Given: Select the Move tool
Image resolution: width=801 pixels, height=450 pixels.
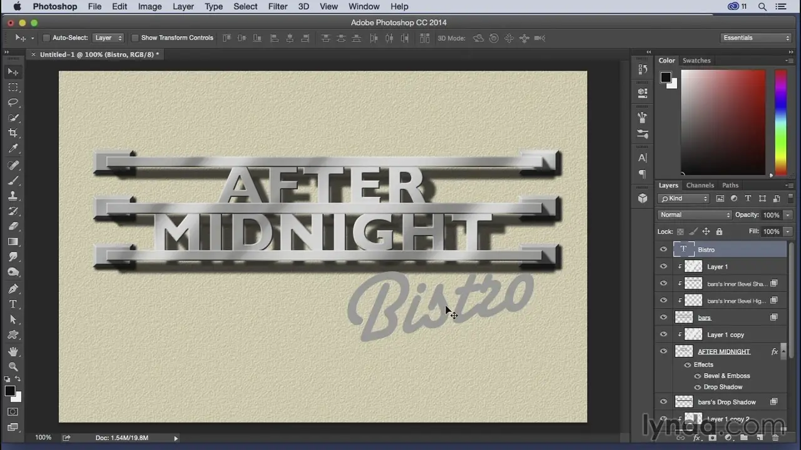Looking at the screenshot, I should [x=13, y=72].
